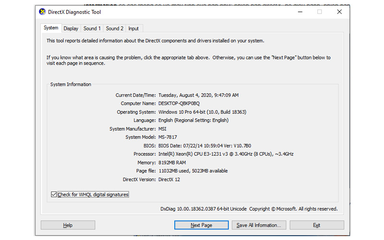Click the Exit button
The width and height of the screenshot is (384, 240).
point(317,225)
